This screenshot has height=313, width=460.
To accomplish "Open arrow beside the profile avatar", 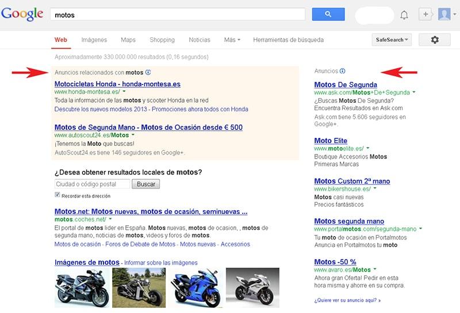I will tap(455, 14).
